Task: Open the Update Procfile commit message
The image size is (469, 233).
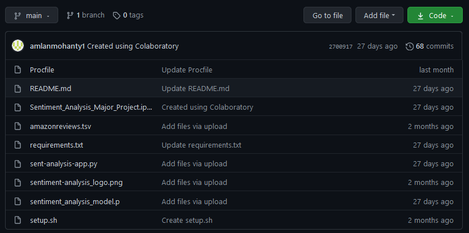Action: 187,70
